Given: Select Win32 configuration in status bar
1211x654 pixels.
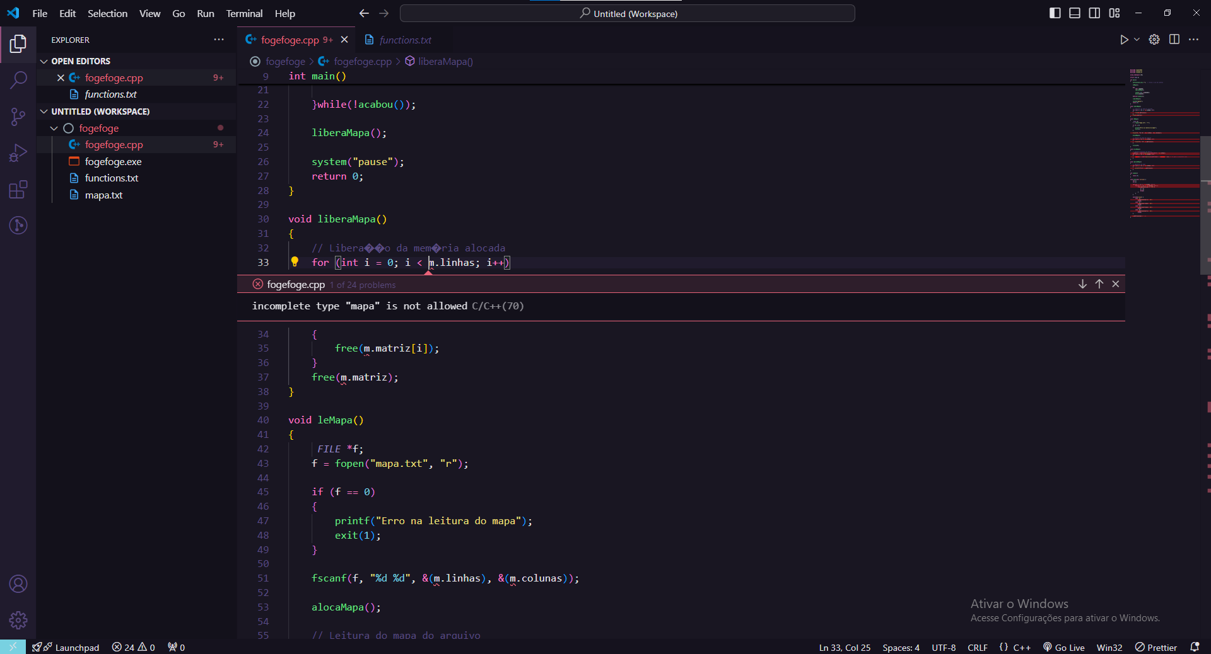Looking at the screenshot, I should [x=1109, y=647].
